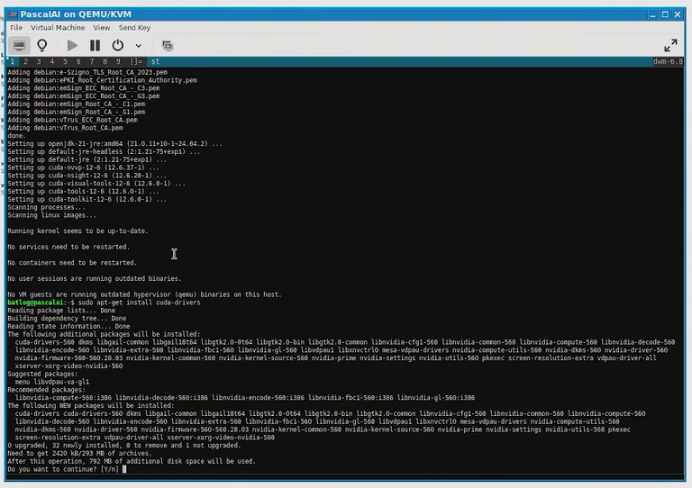692x488 pixels.
Task: Switch to dwm tag 5
Action: (65, 62)
